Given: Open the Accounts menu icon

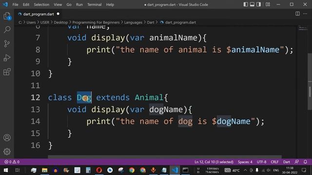Looking at the screenshot, I should pyautogui.click(x=7, y=138).
